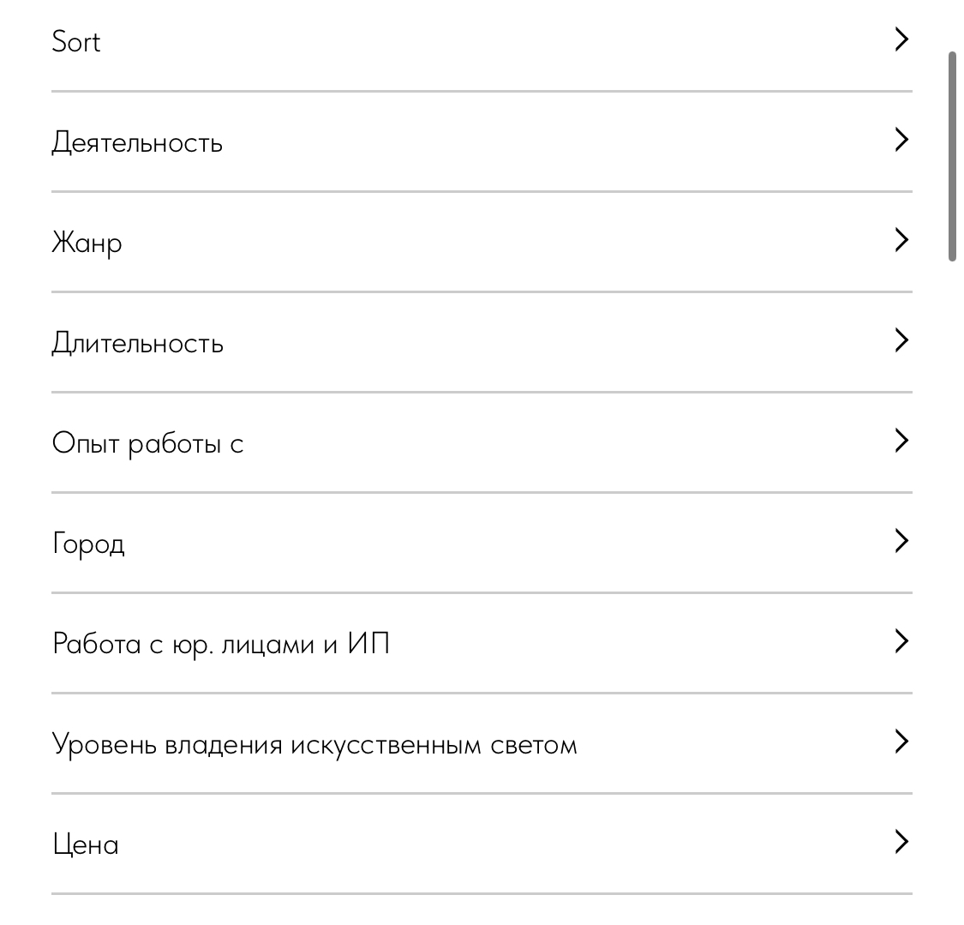The width and height of the screenshot is (964, 925).
Task: Click the chevron beside Цена
Action: (901, 841)
